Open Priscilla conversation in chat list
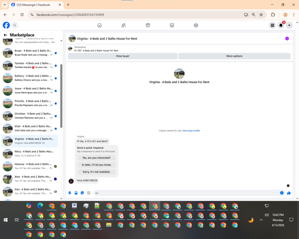 30,103
